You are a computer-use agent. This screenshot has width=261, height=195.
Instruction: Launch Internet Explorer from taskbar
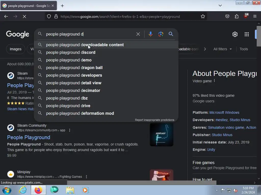pyautogui.click(x=23, y=190)
